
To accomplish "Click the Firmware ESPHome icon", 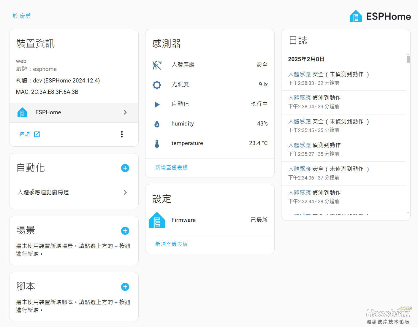I will coord(157,220).
